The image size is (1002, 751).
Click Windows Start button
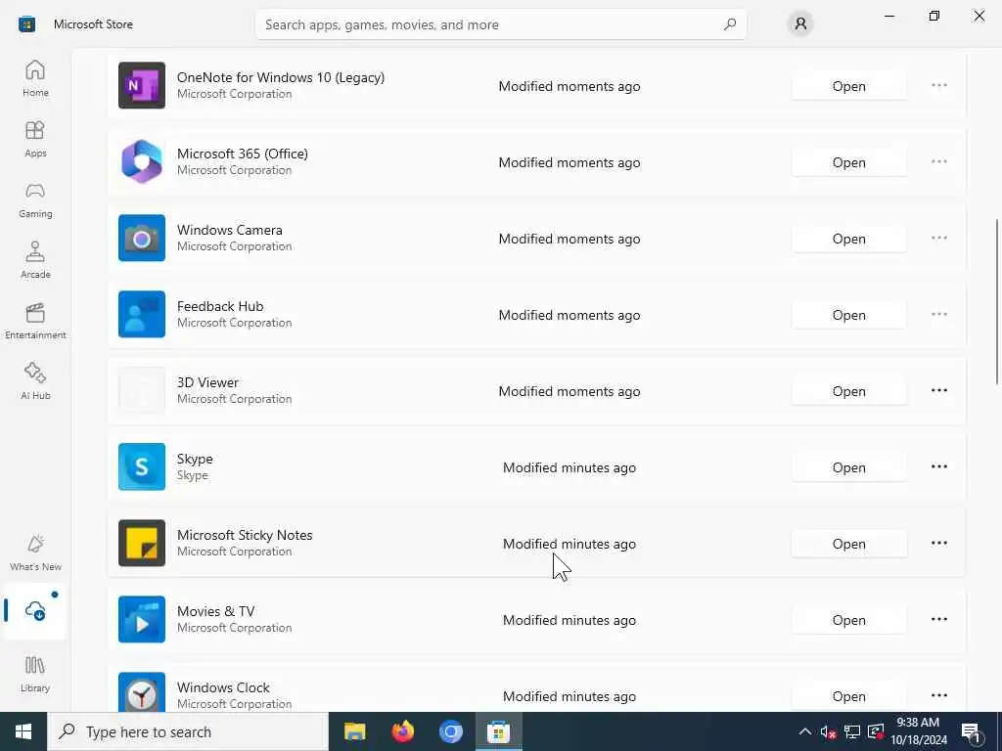pos(23,731)
